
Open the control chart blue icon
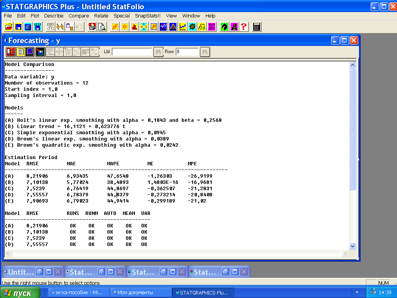(163, 27)
